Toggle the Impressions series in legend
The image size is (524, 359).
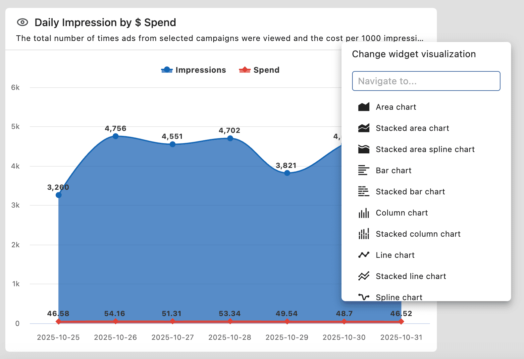[194, 70]
